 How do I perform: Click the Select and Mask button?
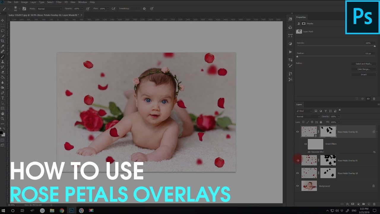pyautogui.click(x=364, y=64)
